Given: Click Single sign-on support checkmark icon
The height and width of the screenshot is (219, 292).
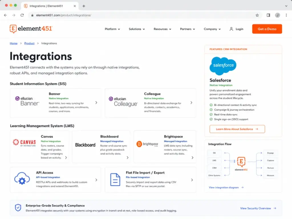Looking at the screenshot, I should coord(211,119).
